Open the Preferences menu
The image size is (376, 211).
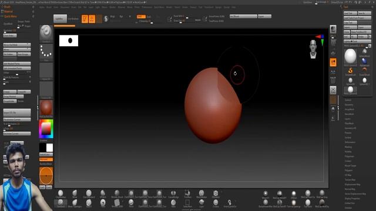click(x=147, y=8)
